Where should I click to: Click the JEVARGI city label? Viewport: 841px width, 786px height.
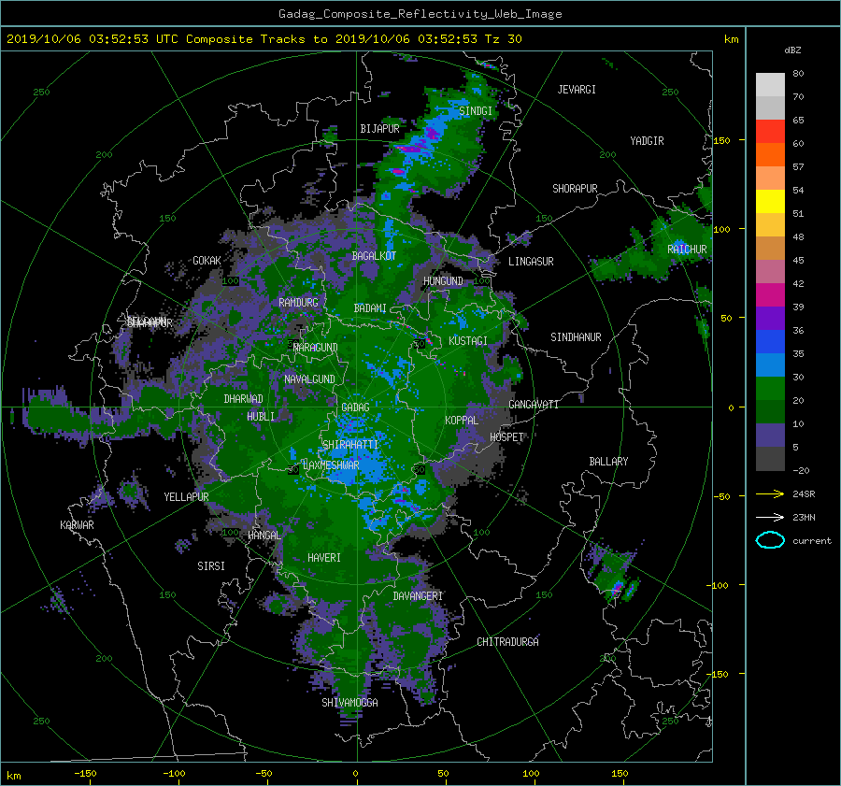tap(577, 90)
